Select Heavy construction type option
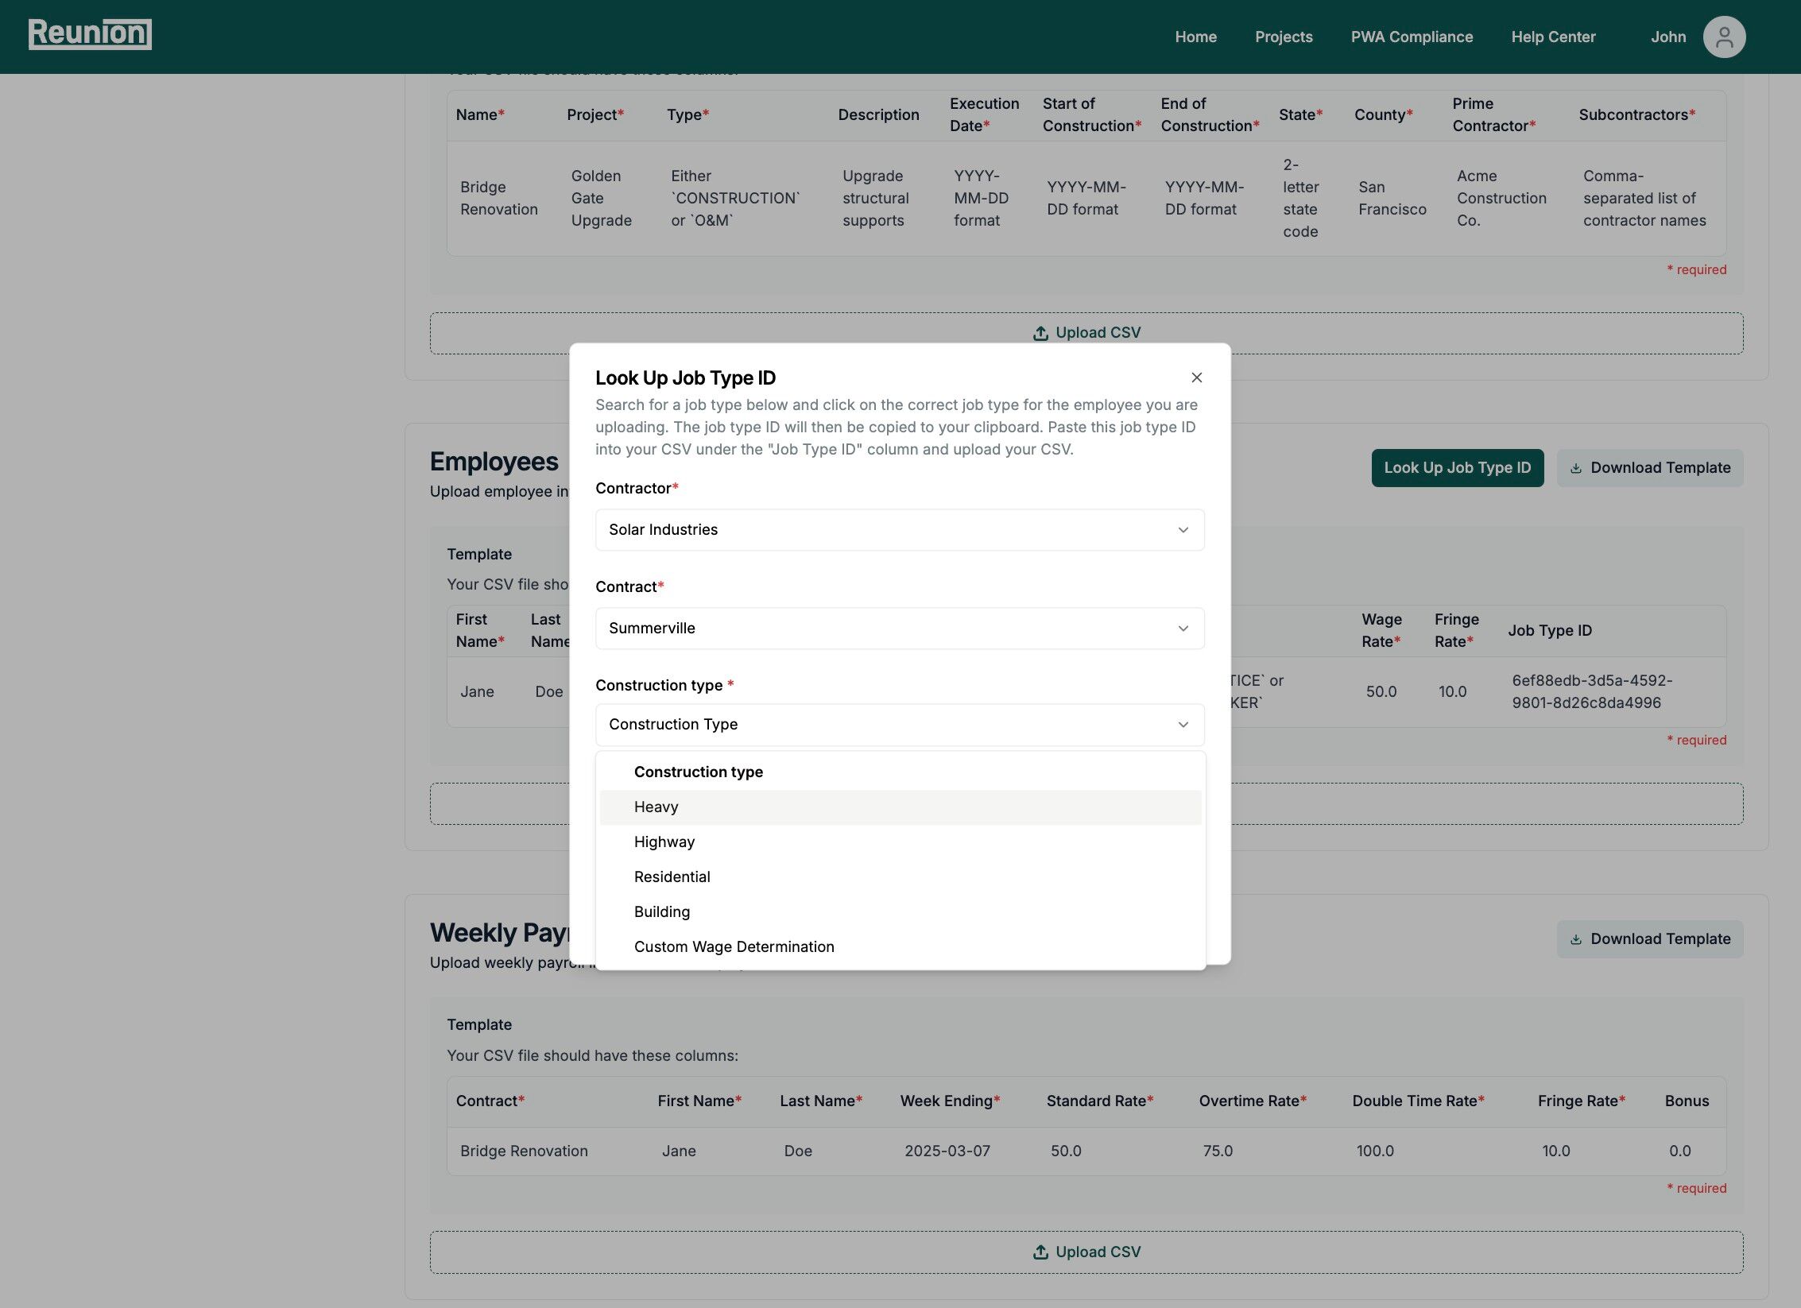This screenshot has height=1308, width=1801. [656, 807]
